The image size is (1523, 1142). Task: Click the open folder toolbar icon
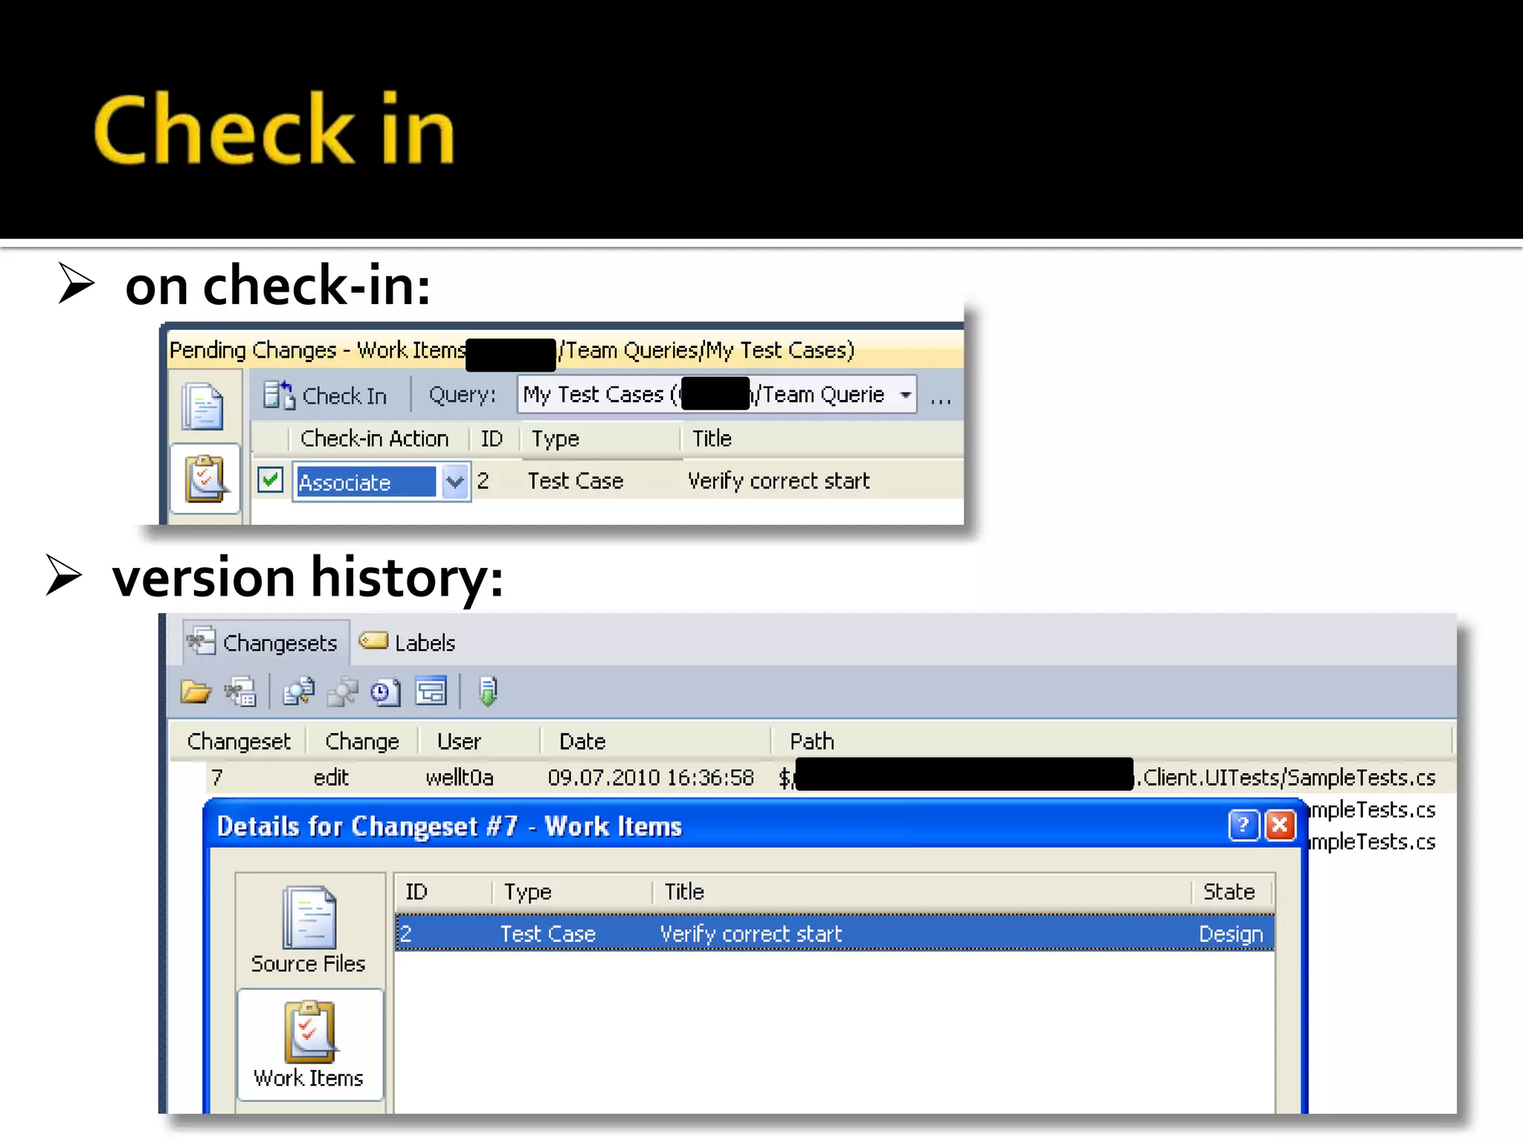(x=196, y=692)
